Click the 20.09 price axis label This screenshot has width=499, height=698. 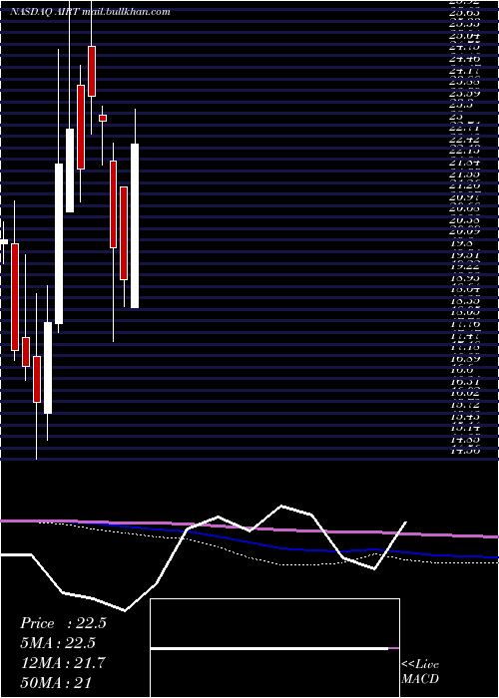(465, 231)
